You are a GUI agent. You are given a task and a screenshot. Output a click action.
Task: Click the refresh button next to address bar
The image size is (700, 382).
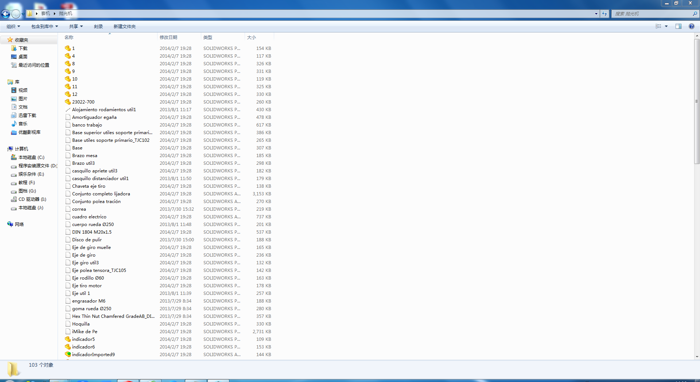pyautogui.click(x=604, y=13)
